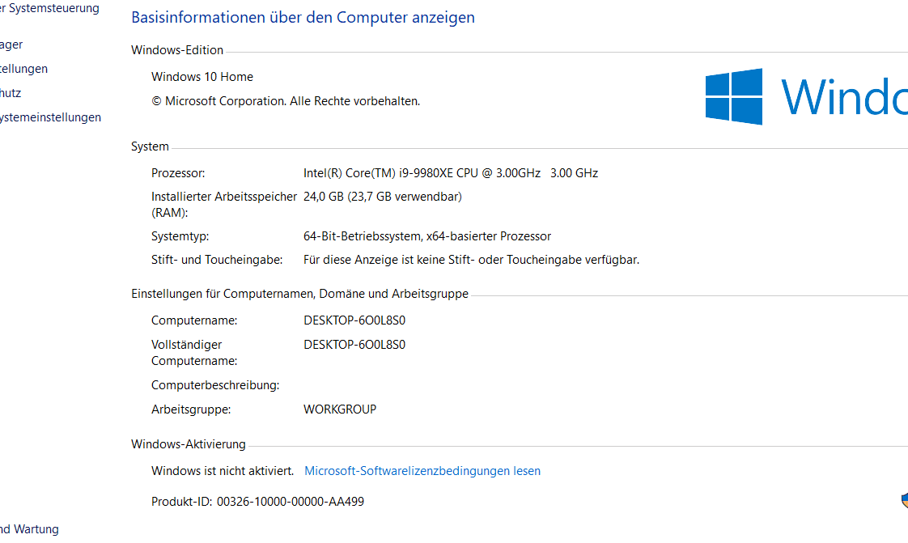Click the 'System' section header
The image size is (908, 543).
[x=150, y=146]
